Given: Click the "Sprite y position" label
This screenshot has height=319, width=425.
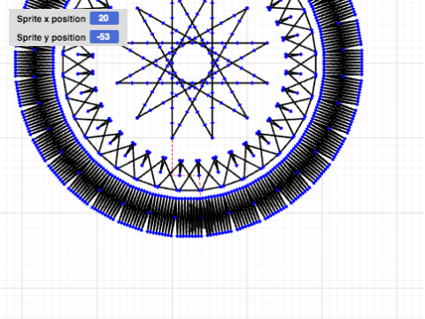Looking at the screenshot, I should 51,37.
